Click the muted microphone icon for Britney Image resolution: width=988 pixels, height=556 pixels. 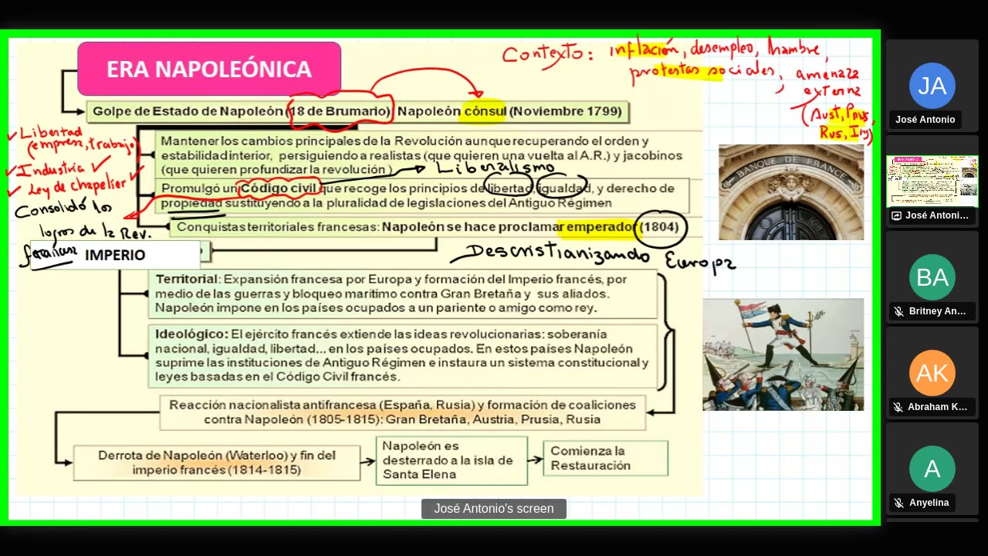point(898,311)
